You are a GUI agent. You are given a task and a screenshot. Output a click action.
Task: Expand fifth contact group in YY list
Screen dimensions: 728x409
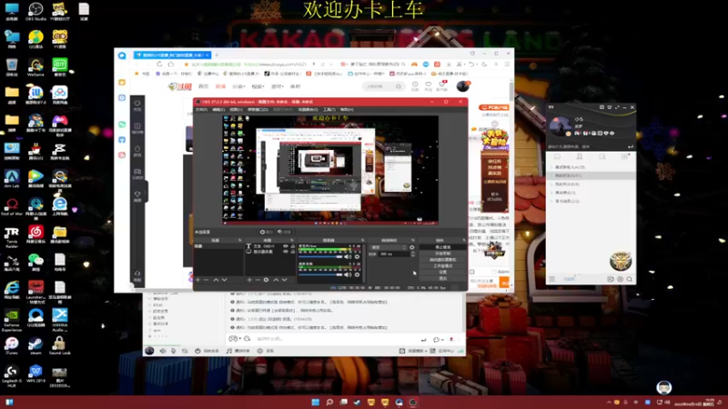pyautogui.click(x=552, y=201)
